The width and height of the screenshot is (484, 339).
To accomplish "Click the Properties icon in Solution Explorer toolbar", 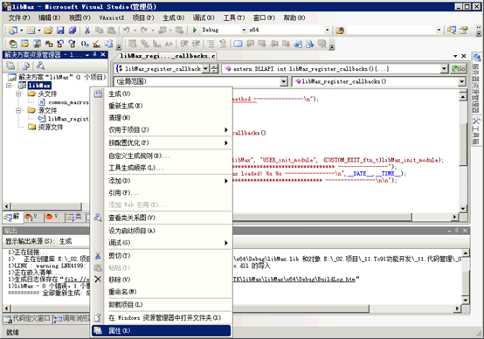I will [10, 66].
